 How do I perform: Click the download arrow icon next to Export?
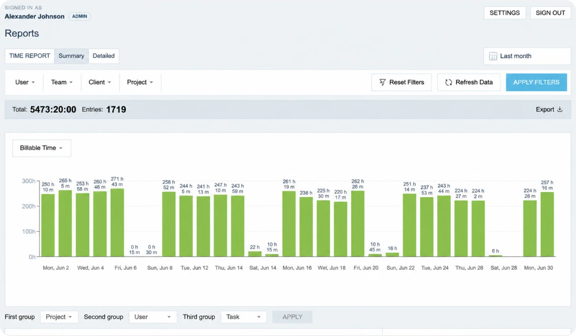tap(560, 109)
